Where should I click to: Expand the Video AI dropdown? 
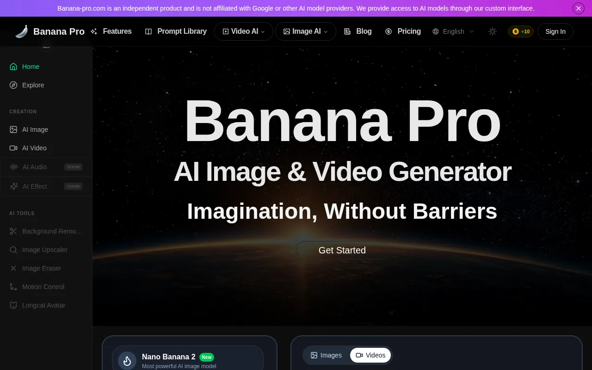[243, 31]
